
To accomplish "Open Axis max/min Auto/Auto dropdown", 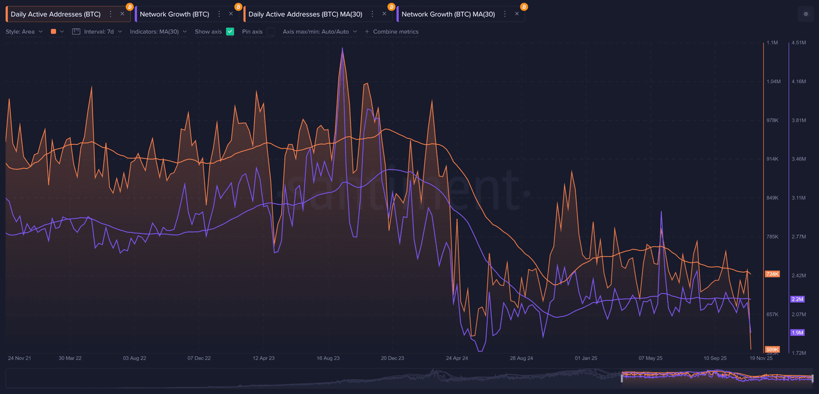I will (319, 32).
